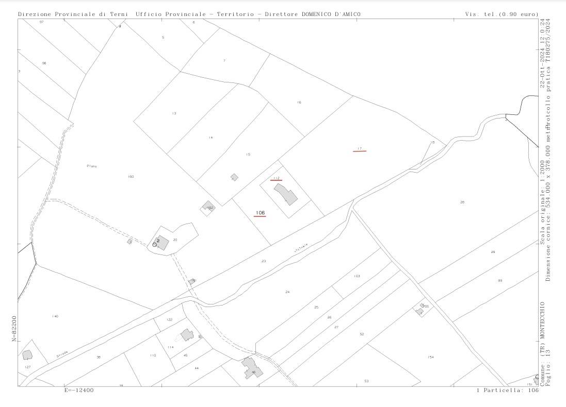Screen dimensions: 566x407
Task: Click the 'Direzione Provinciale di Terni' header text
Action: tap(74, 14)
